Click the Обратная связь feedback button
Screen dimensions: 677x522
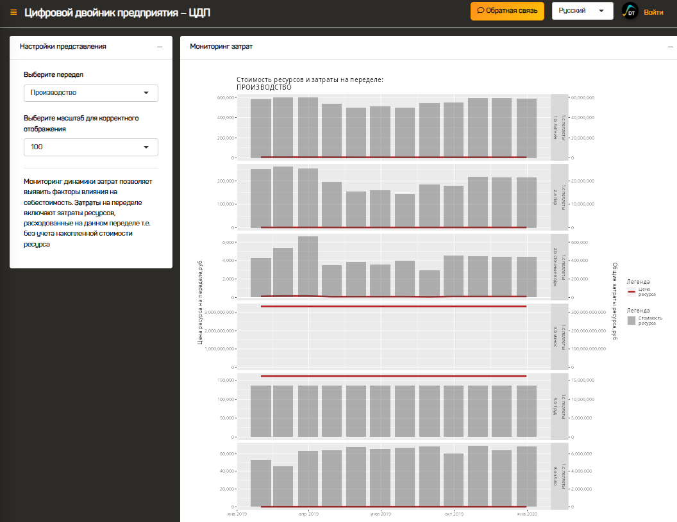[507, 11]
